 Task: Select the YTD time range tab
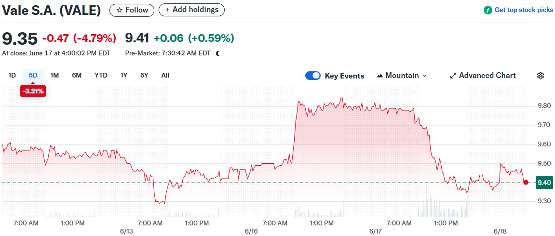[101, 75]
